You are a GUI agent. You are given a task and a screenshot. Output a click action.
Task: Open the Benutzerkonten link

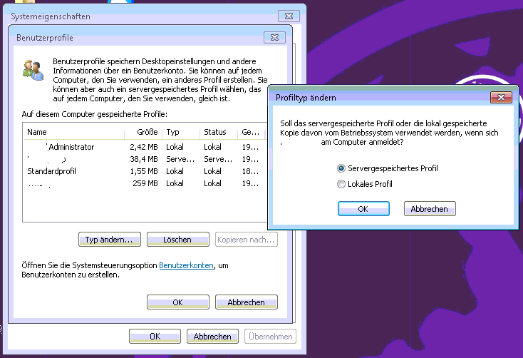coord(187,265)
